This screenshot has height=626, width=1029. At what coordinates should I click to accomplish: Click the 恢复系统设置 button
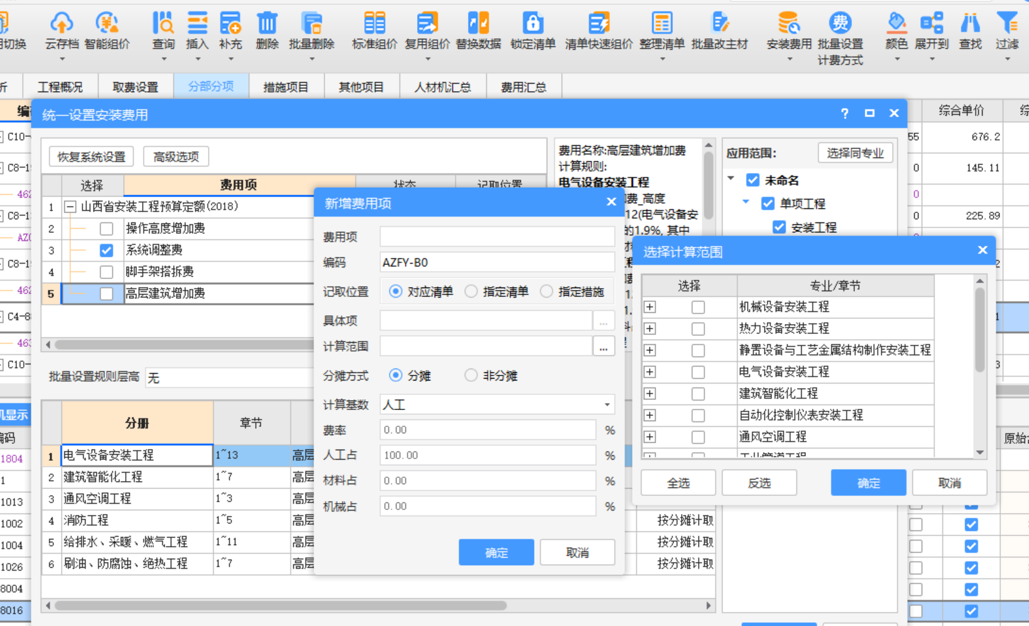point(92,157)
